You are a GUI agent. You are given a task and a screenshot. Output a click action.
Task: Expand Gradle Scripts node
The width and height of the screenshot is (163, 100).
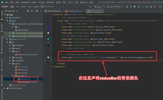(5, 88)
